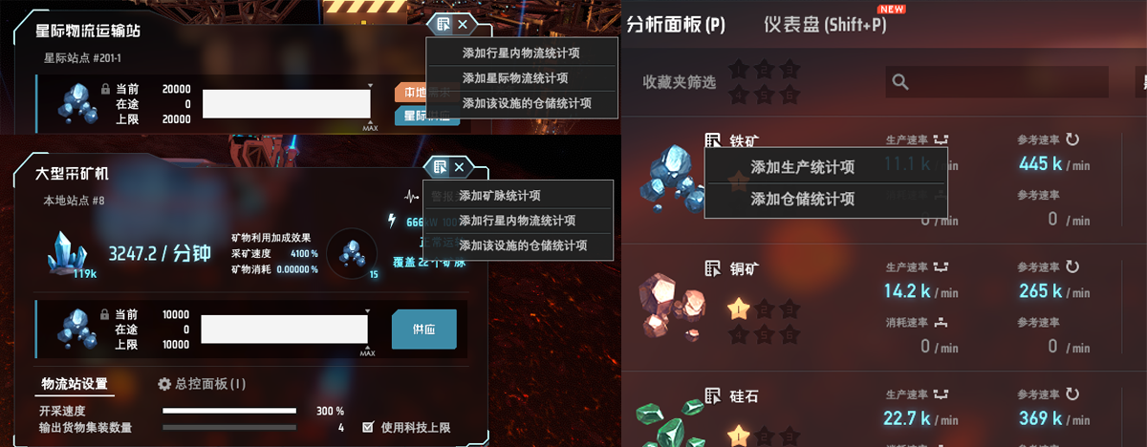
Task: Adjust the 开采速度 slider
Action: (229, 411)
